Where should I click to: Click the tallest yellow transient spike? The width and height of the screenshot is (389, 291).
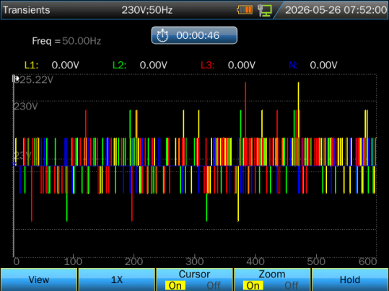coord(299,110)
